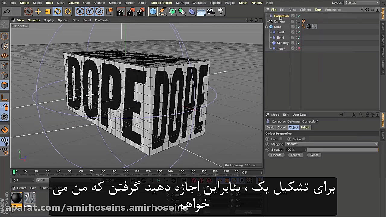Viewport: 386px width, 217px height.
Task: Click the Camera object icon in the toolbar
Action: coord(211,12)
